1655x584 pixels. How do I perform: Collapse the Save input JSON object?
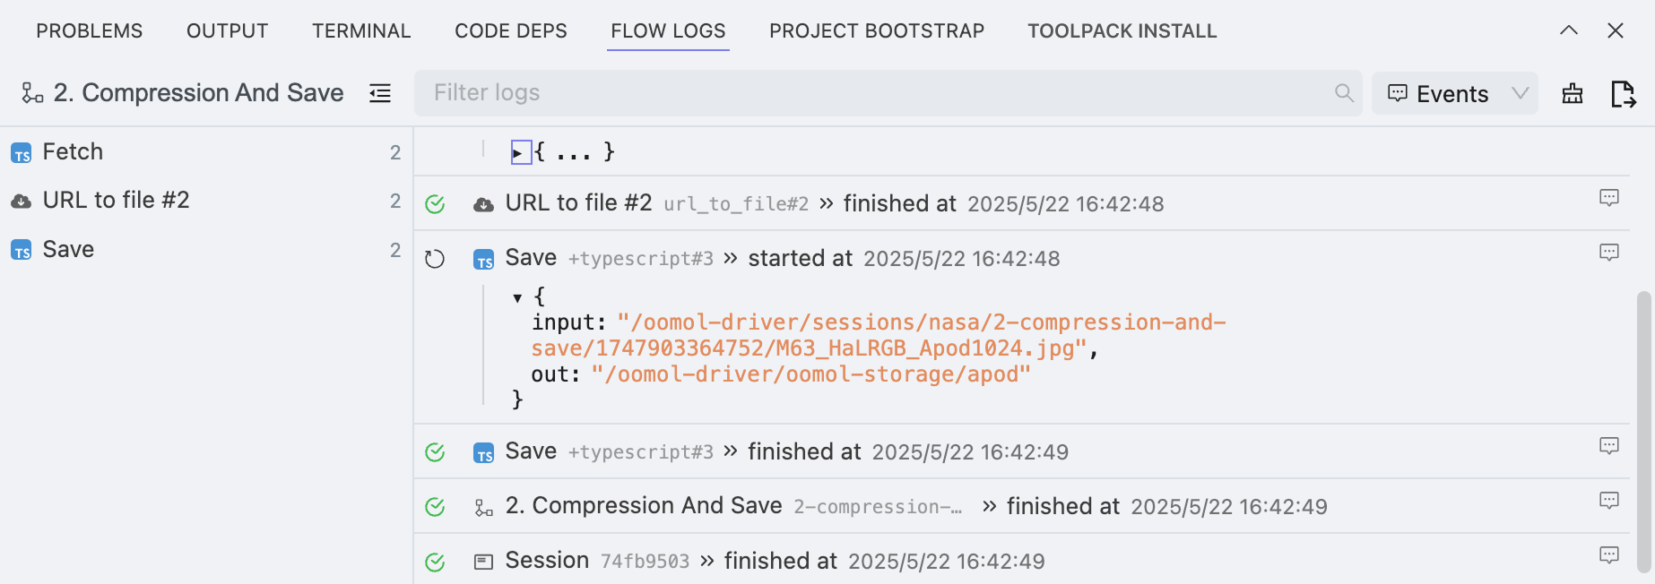coord(517,297)
